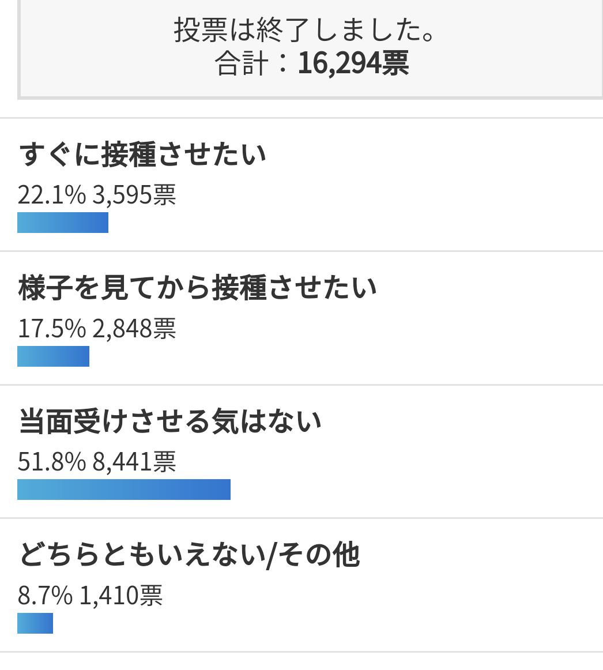Click the 17.5% 2,848票 result text
603x670 pixels.
point(97,328)
